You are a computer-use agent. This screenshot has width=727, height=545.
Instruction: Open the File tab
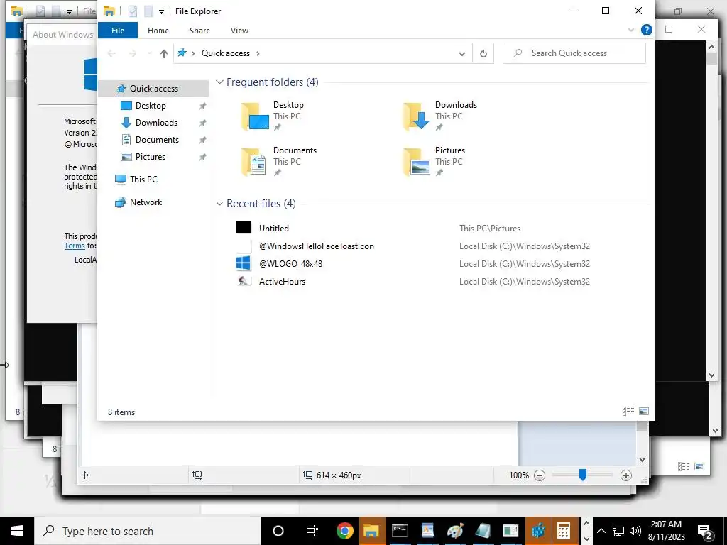118,31
